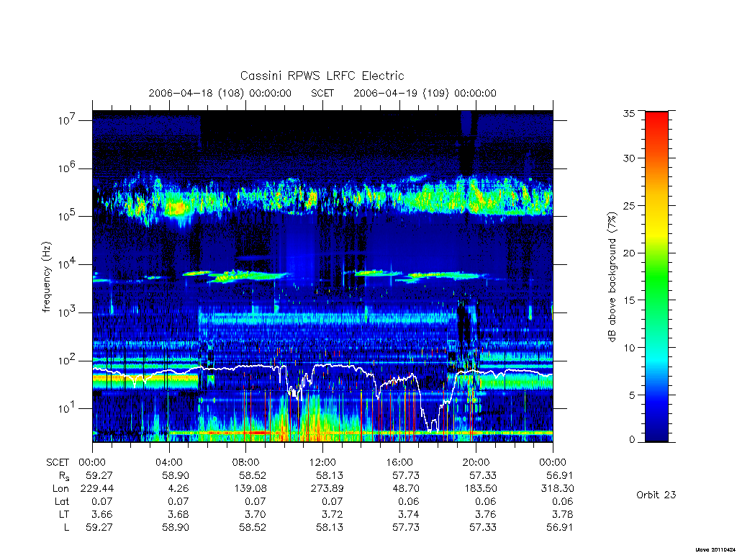Click the L value 56.91
Screen dimensions: 737x553
[x=559, y=527]
